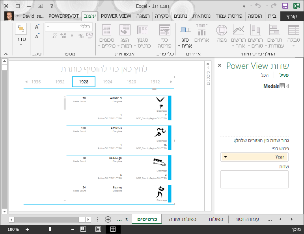Add a new sheet with plus icon
304x234 pixels.
pos(108,219)
